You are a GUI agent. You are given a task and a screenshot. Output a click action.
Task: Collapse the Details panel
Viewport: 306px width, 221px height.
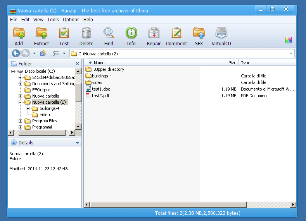pos(78,143)
